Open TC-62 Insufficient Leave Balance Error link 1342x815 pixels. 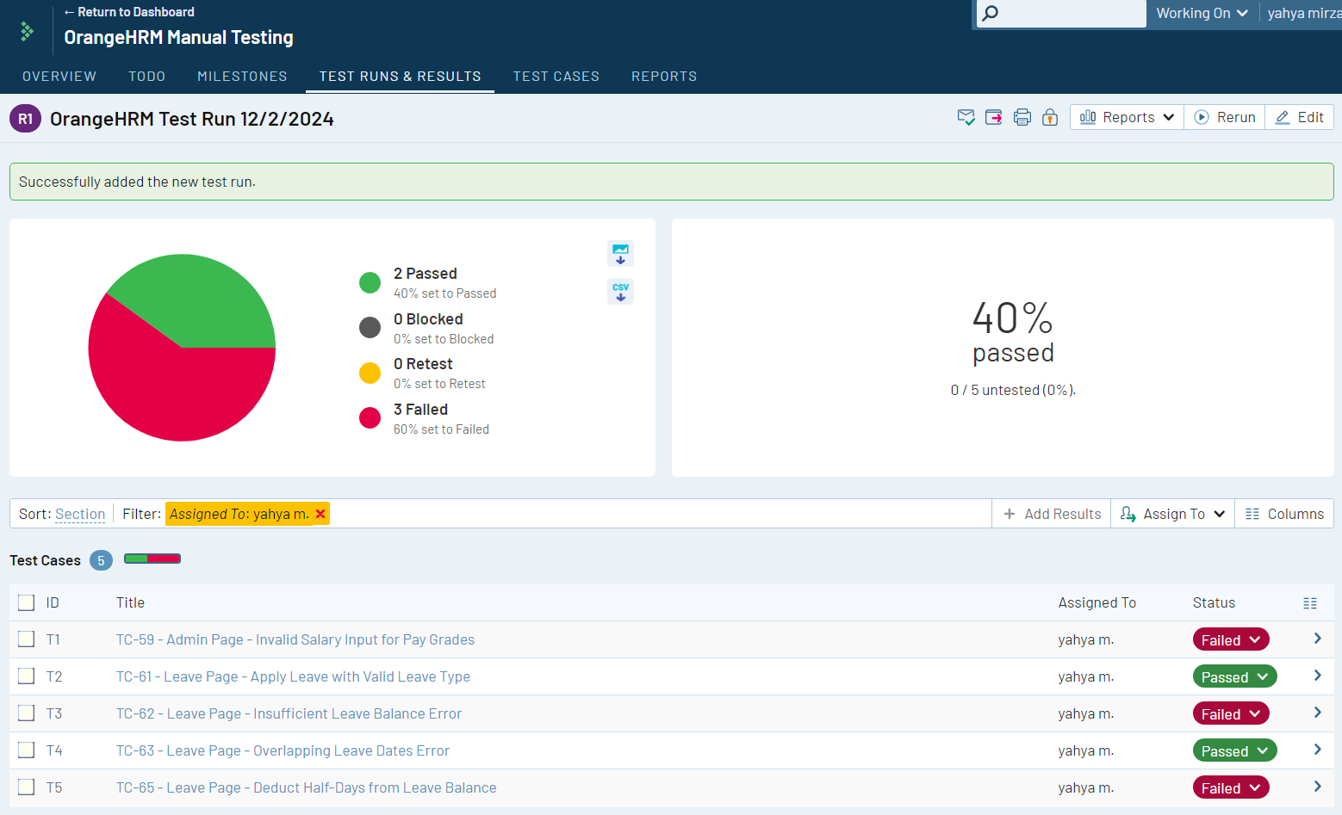(x=289, y=713)
